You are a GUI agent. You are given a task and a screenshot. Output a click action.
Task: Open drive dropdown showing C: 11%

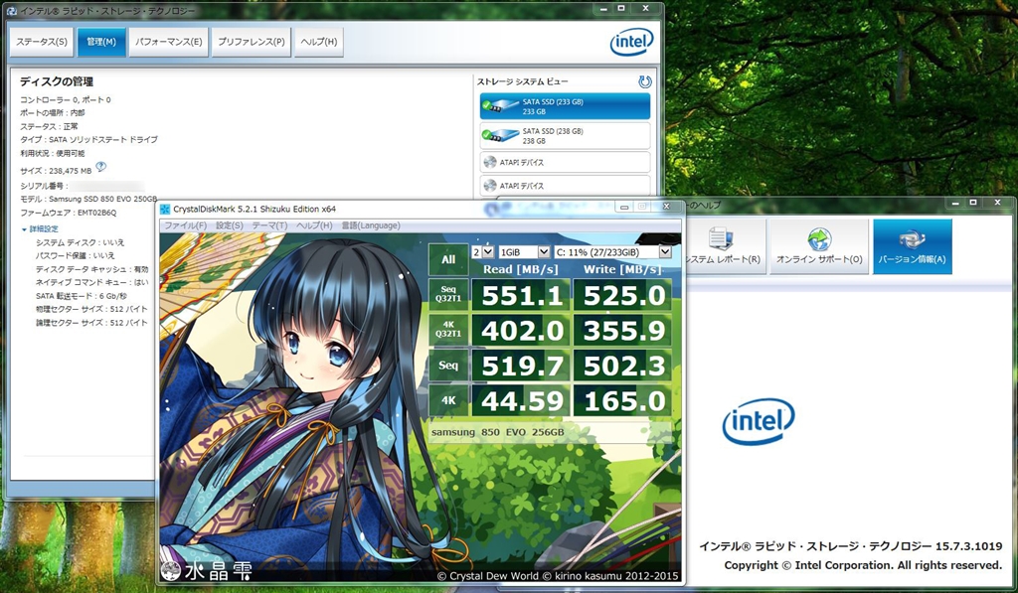612,251
